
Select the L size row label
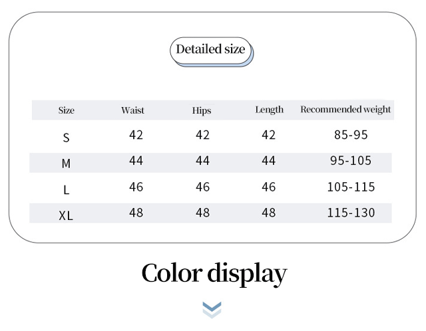pos(66,189)
